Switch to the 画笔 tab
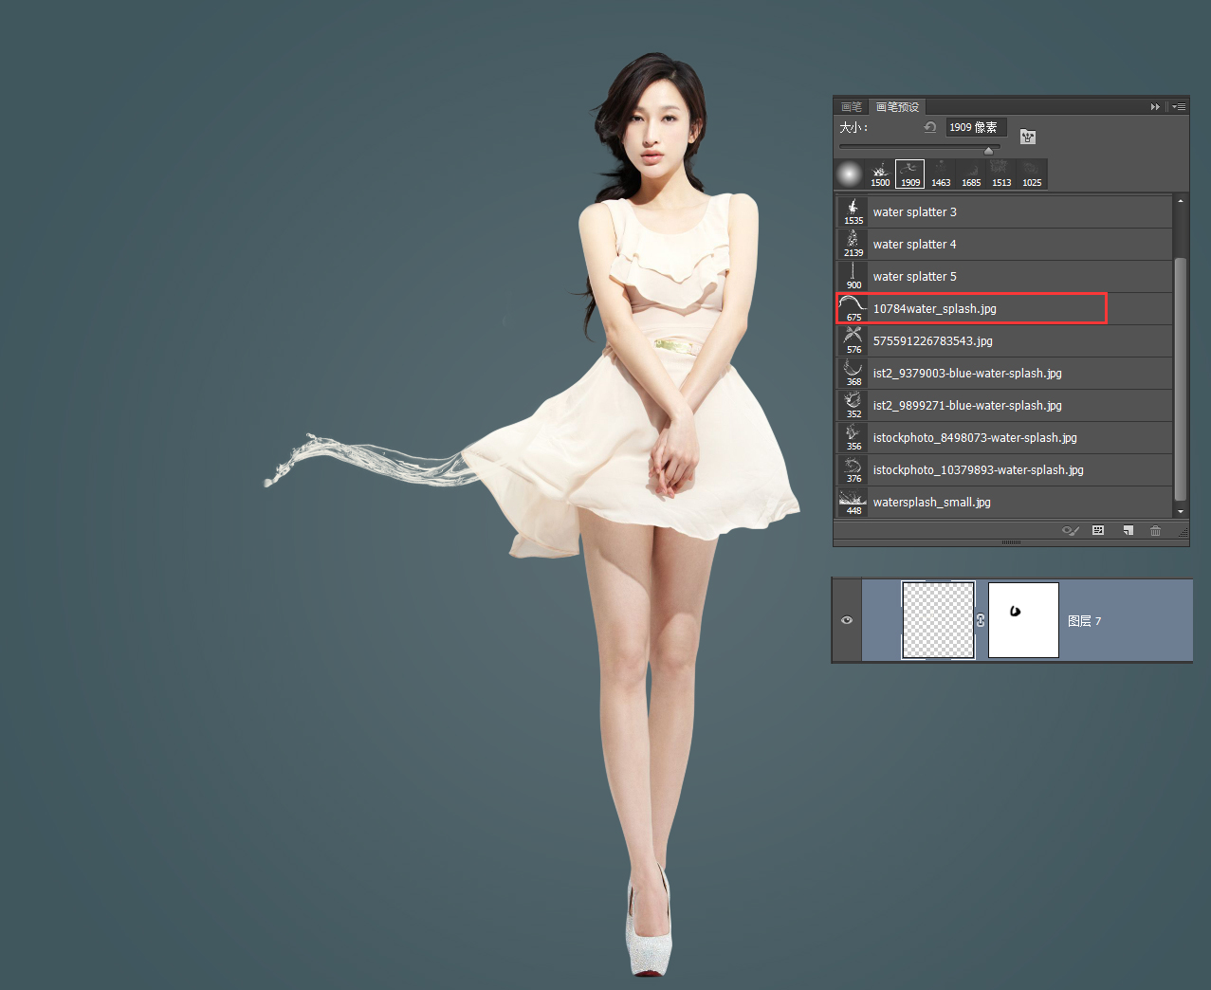Screen dimensions: 1211x990 pyautogui.click(x=852, y=107)
